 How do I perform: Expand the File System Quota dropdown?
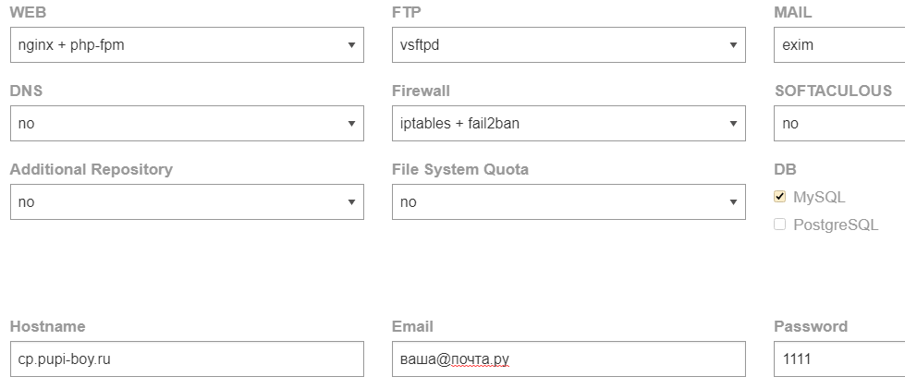pos(568,201)
